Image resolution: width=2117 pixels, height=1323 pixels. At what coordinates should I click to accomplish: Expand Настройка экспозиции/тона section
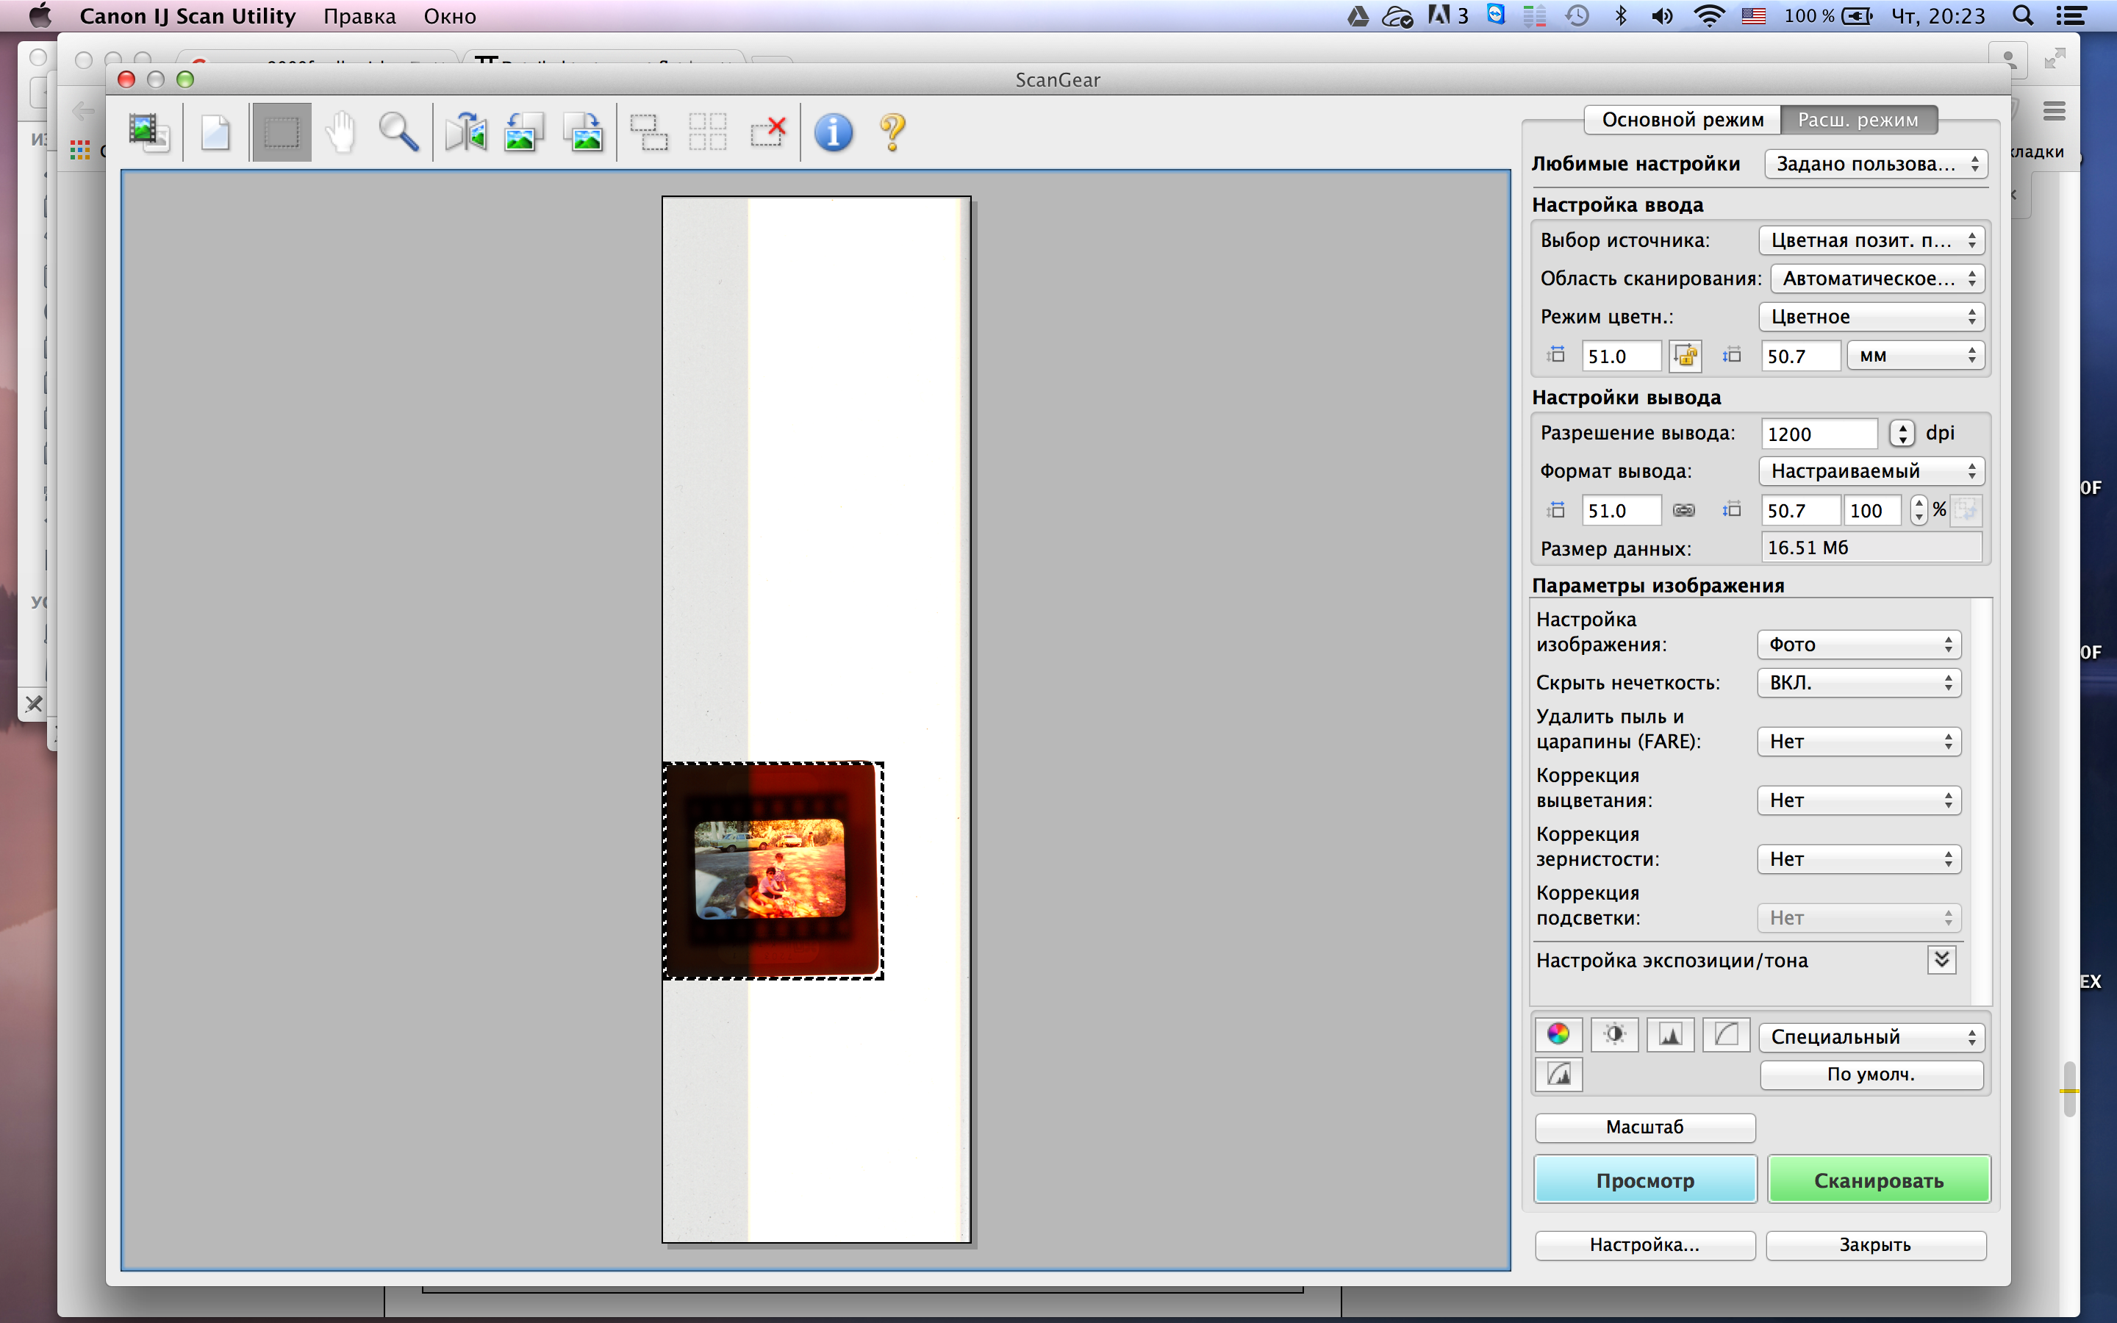(1941, 960)
